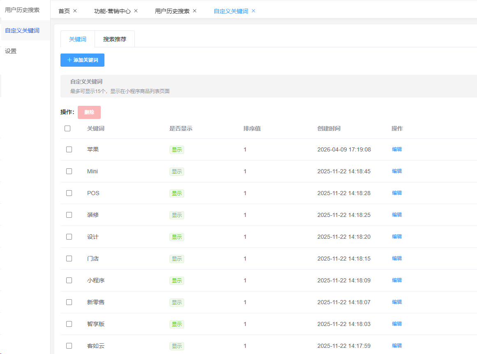Open editor for 新零售 keyword
477x354 pixels.
397,302
